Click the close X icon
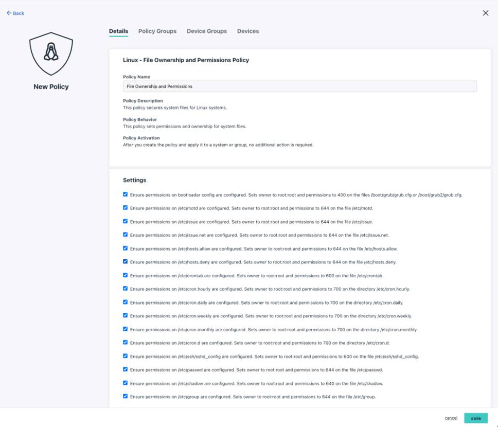Viewport: 498px width, 427px height. pyautogui.click(x=485, y=13)
